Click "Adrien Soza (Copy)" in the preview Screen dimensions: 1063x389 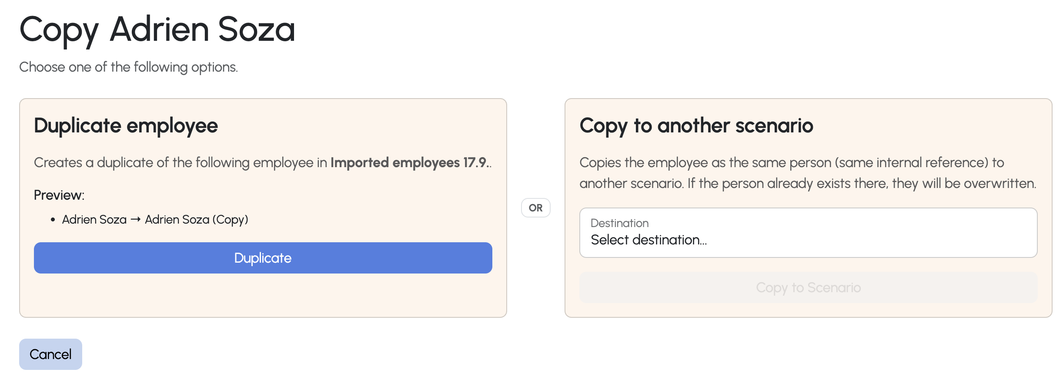(x=197, y=220)
